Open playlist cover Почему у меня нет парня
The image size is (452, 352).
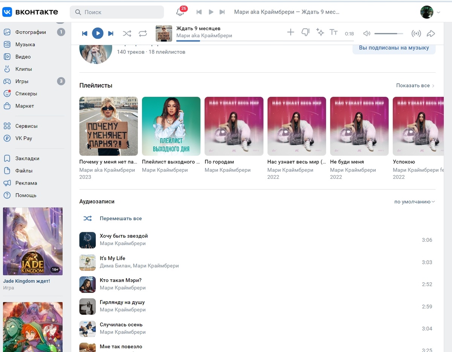point(108,126)
